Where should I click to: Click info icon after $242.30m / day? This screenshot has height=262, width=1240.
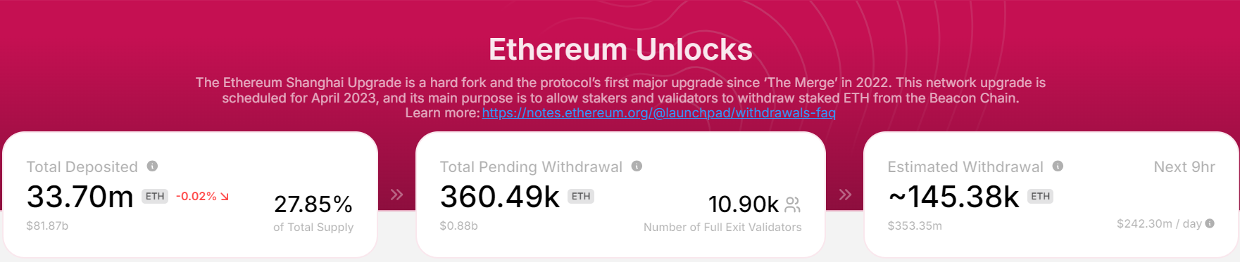(x=1210, y=223)
